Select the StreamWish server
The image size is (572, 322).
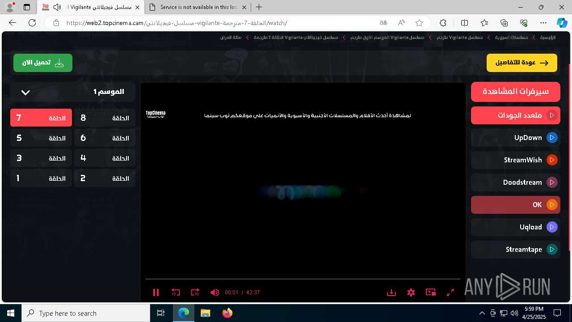point(516,160)
